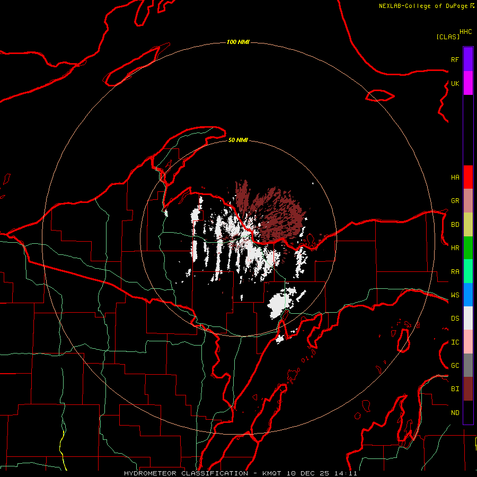Click the 'HA' legend label

[455, 178]
